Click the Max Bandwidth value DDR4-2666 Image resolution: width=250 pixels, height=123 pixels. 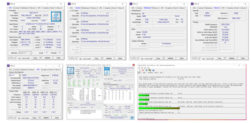point(30,78)
